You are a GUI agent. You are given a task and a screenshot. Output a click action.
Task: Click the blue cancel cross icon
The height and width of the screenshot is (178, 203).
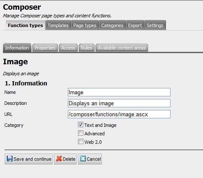[x=83, y=159]
